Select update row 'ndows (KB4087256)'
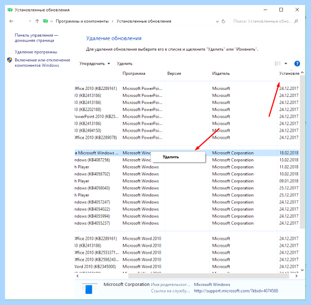Image resolution: width=311 pixels, height=305 pixels. pos(187,160)
